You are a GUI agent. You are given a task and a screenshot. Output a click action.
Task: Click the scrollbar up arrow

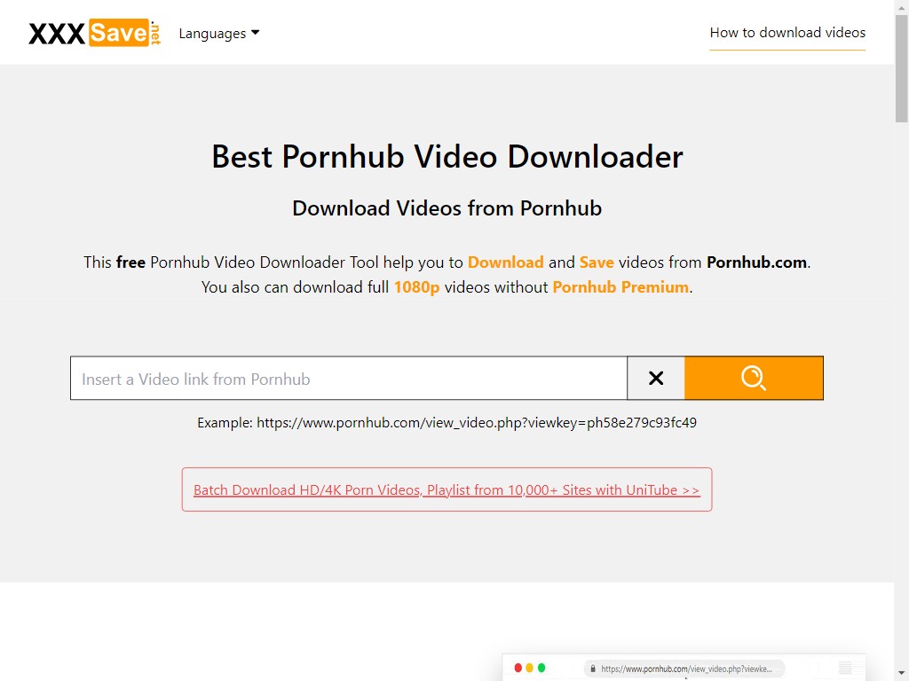click(901, 7)
